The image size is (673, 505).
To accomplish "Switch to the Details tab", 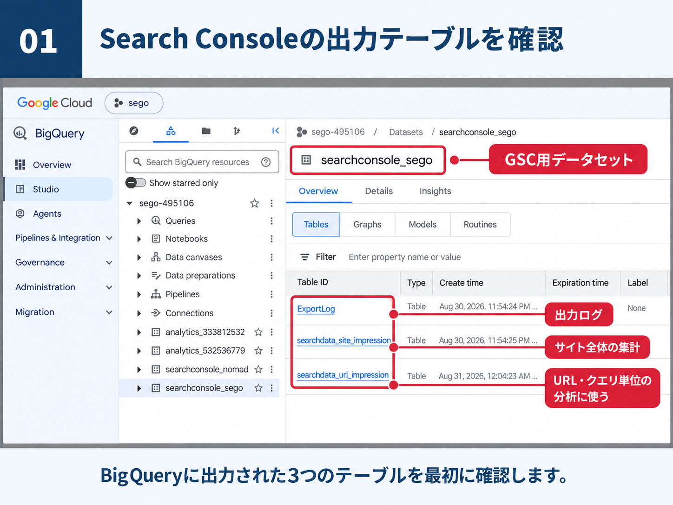I will 379,191.
